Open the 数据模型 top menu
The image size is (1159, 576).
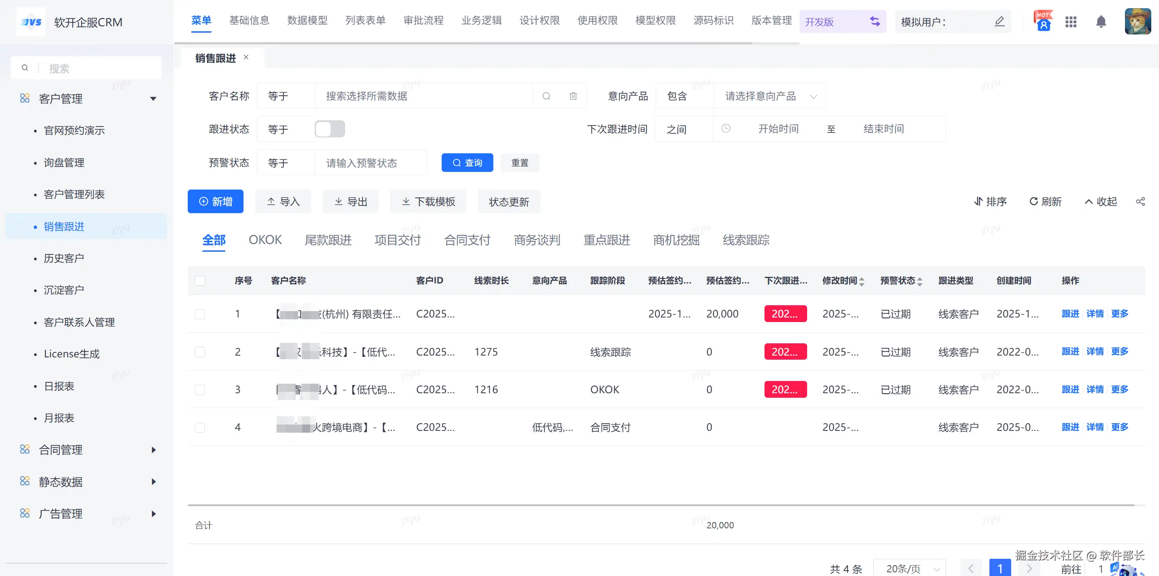coord(307,20)
